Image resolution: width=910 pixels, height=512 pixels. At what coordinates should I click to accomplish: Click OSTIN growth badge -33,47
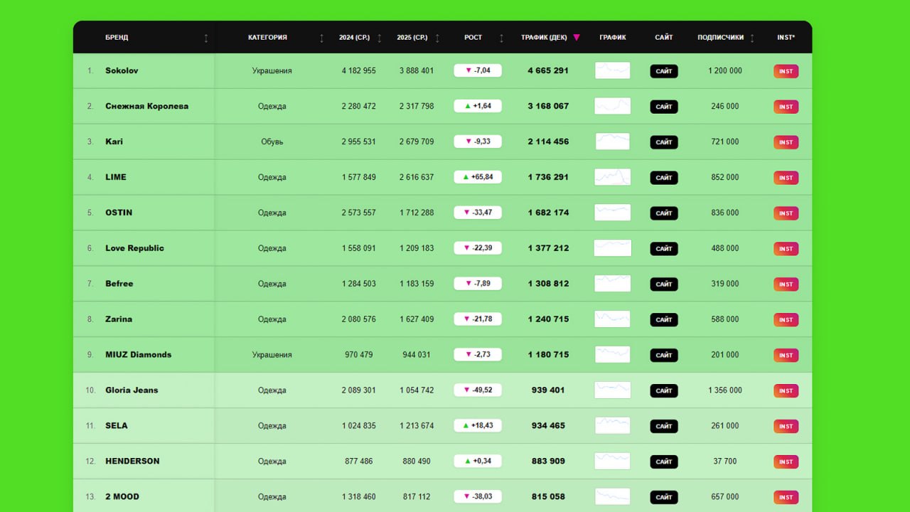478,213
